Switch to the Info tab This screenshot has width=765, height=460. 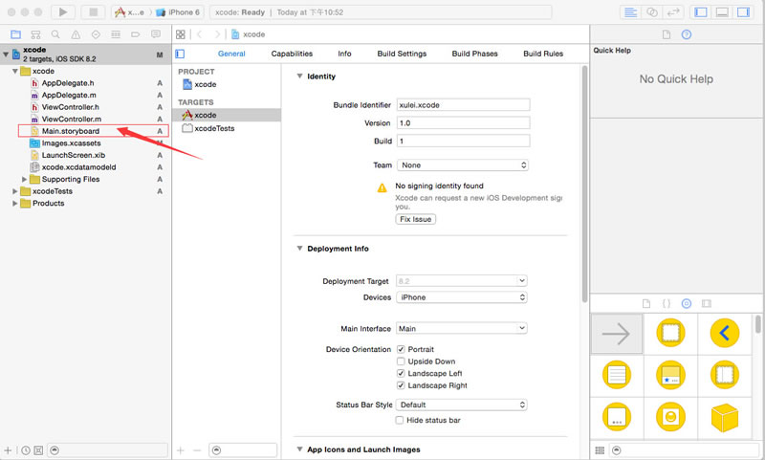pyautogui.click(x=344, y=54)
